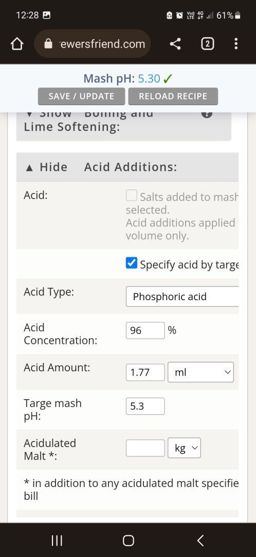The image size is (256, 557).
Task: Tap the Android back navigation icon
Action: click(x=200, y=540)
